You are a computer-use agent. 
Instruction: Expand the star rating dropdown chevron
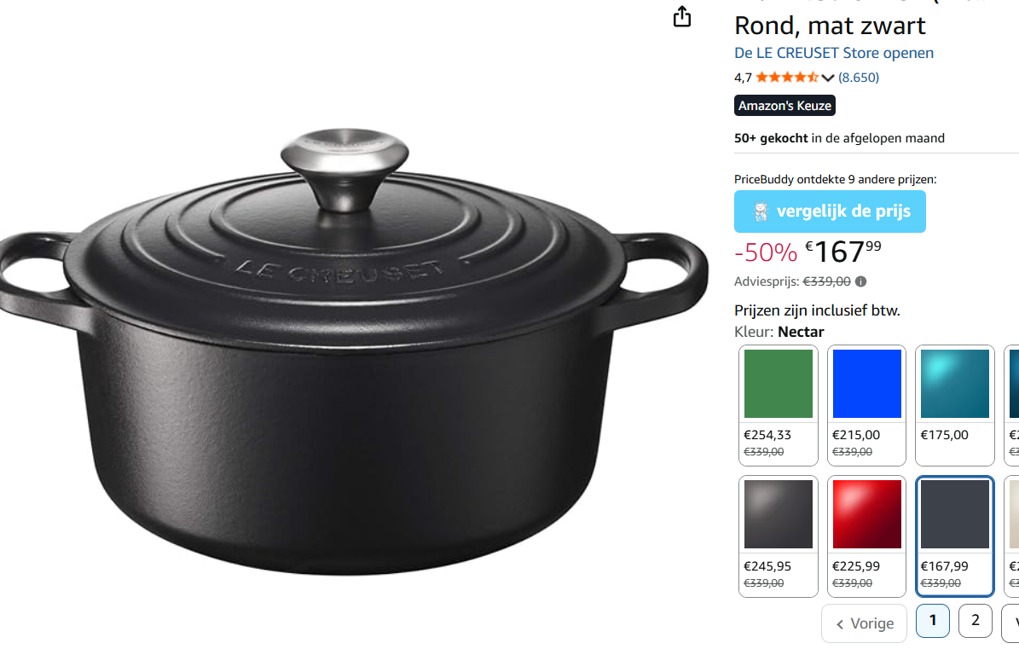pos(827,78)
